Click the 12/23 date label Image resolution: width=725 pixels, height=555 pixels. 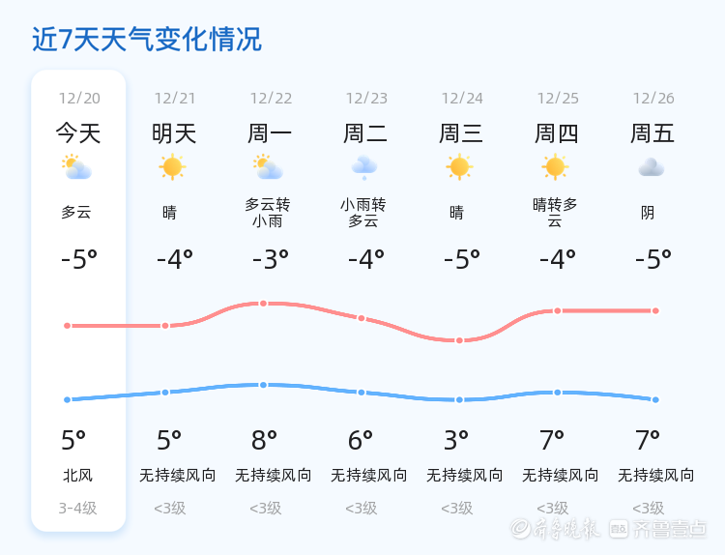tap(365, 99)
